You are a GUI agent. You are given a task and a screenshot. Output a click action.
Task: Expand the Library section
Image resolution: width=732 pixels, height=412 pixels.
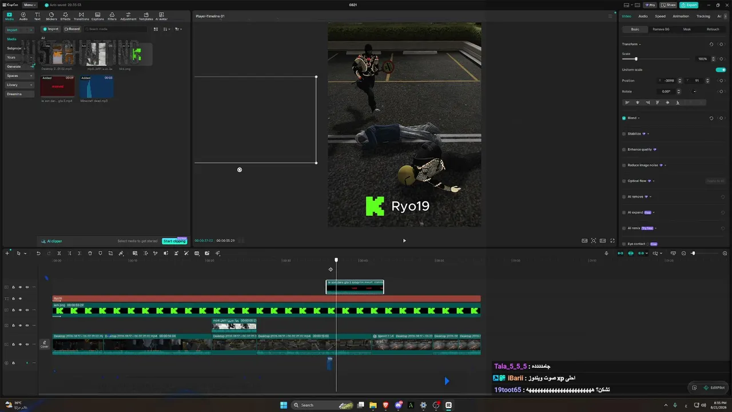tap(20, 85)
